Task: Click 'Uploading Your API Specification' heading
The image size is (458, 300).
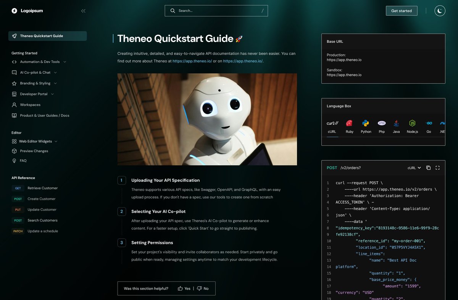Action: [165, 180]
